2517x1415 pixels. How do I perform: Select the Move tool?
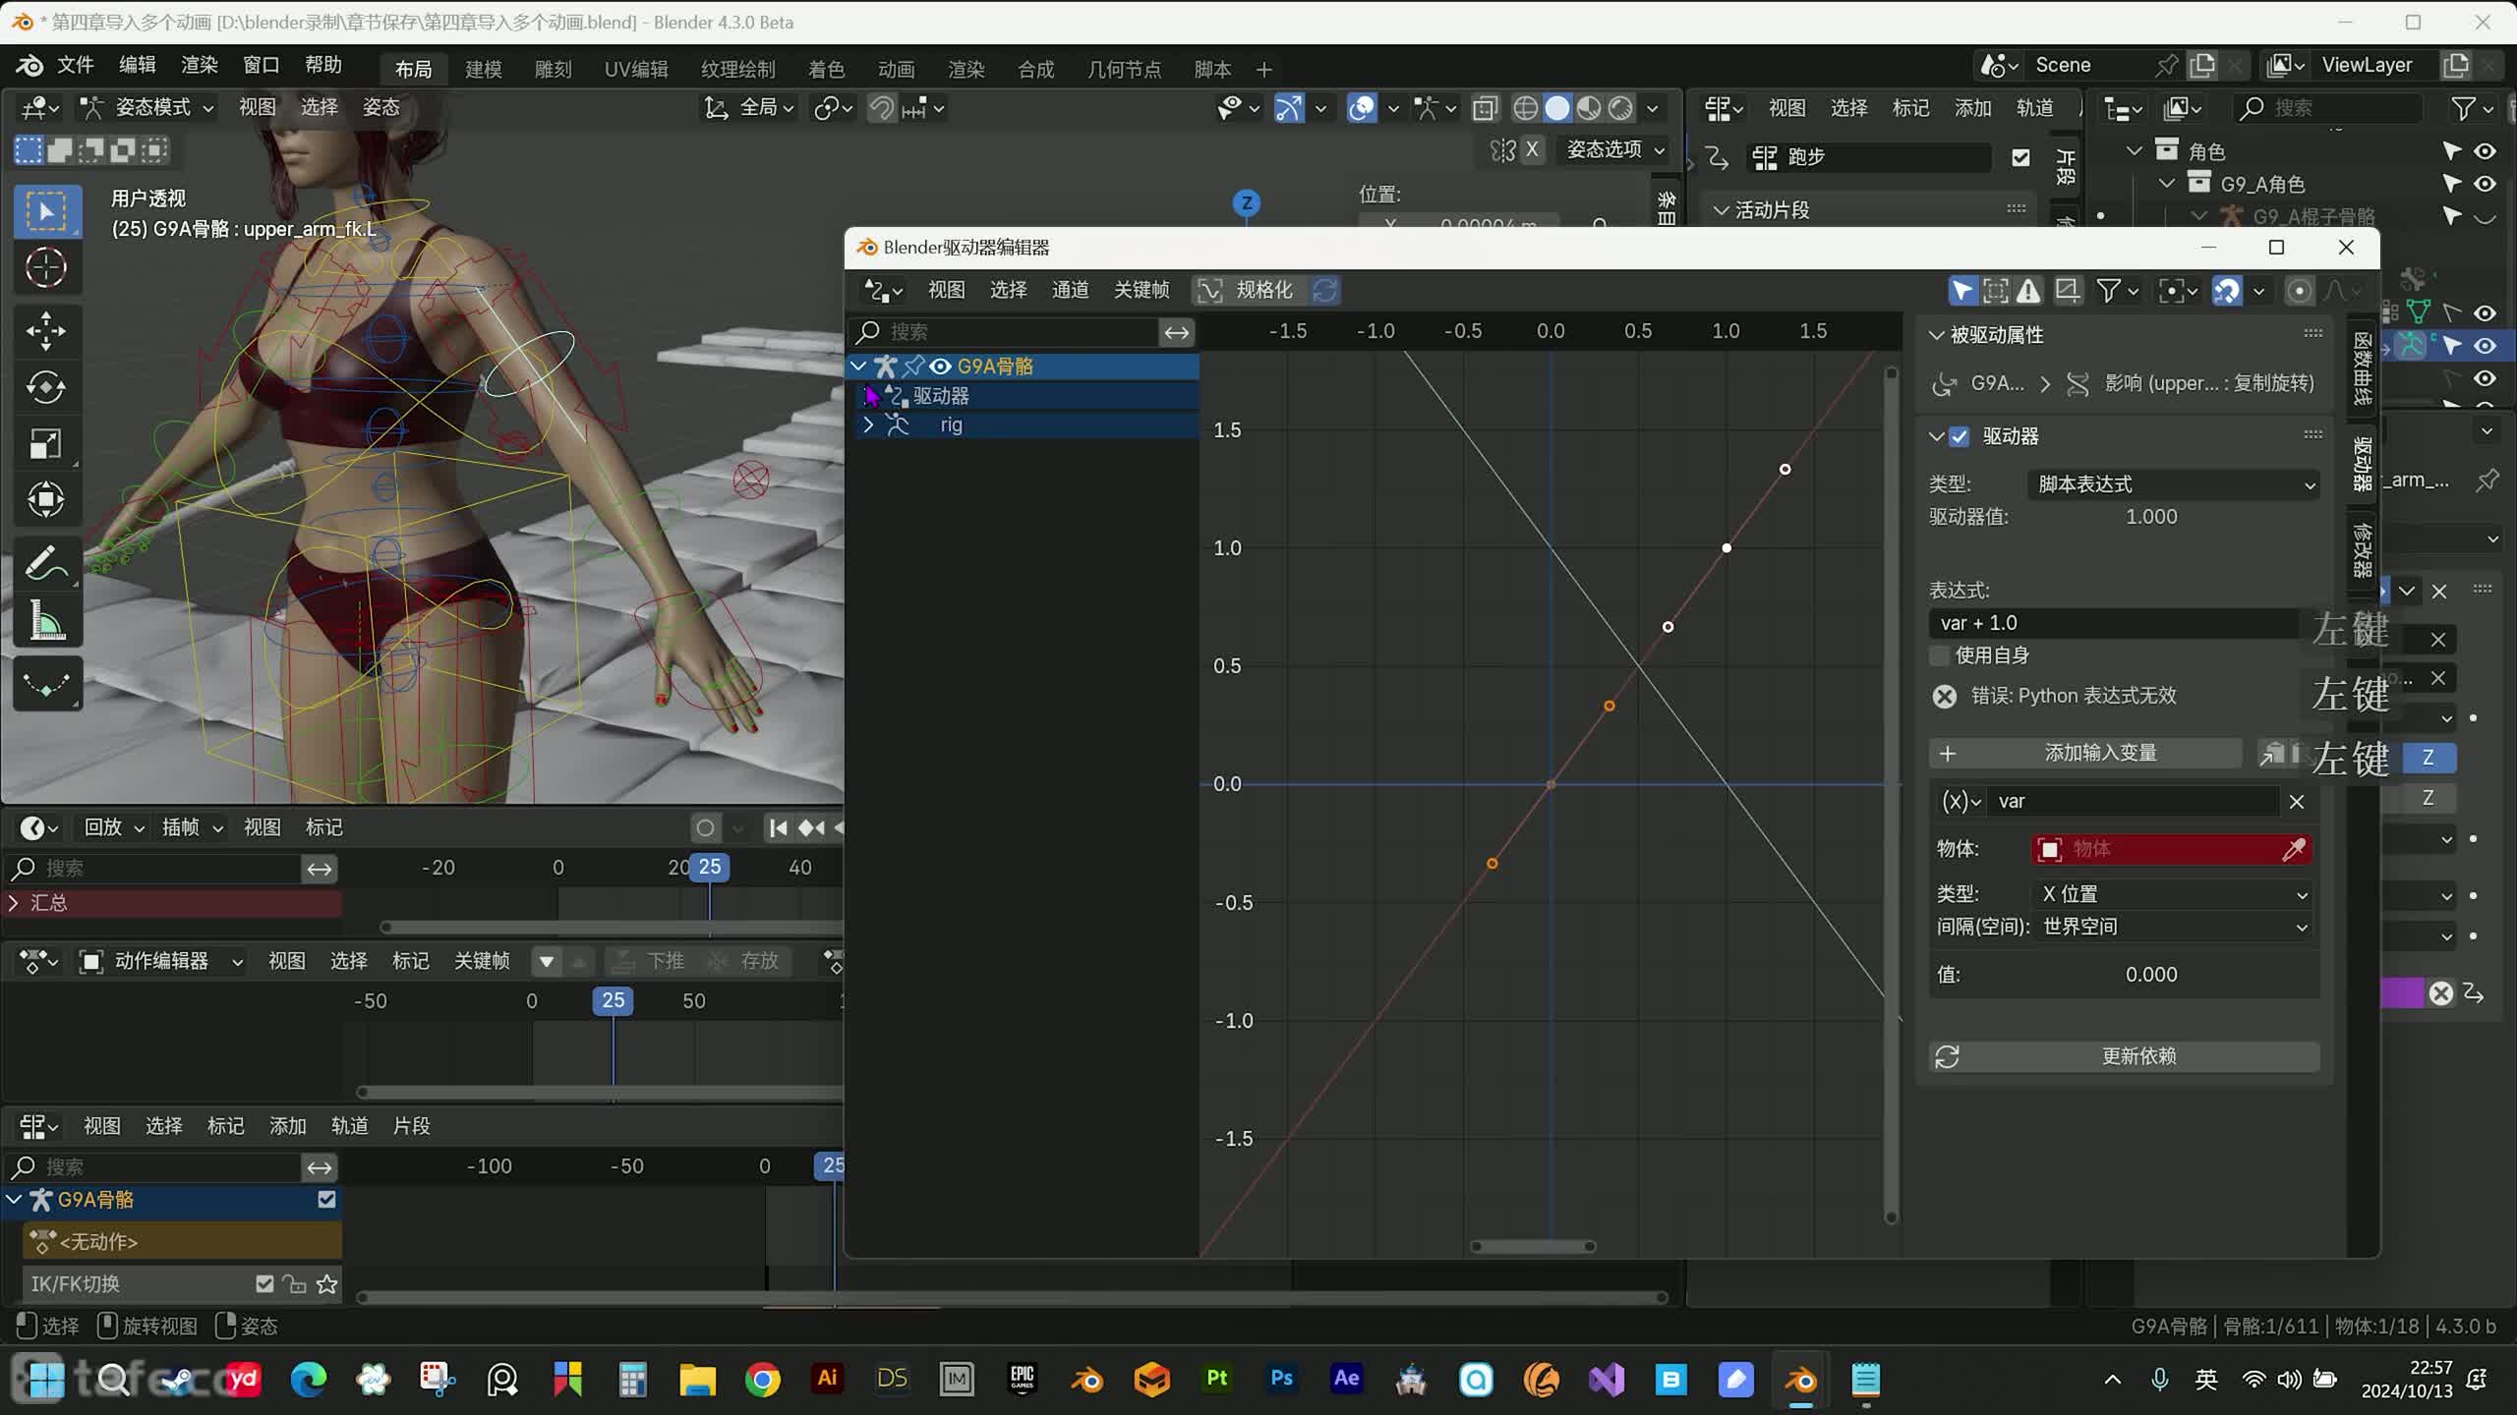pos(46,331)
